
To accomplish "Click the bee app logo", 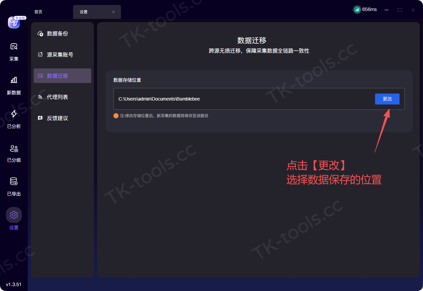I will click(x=14, y=22).
